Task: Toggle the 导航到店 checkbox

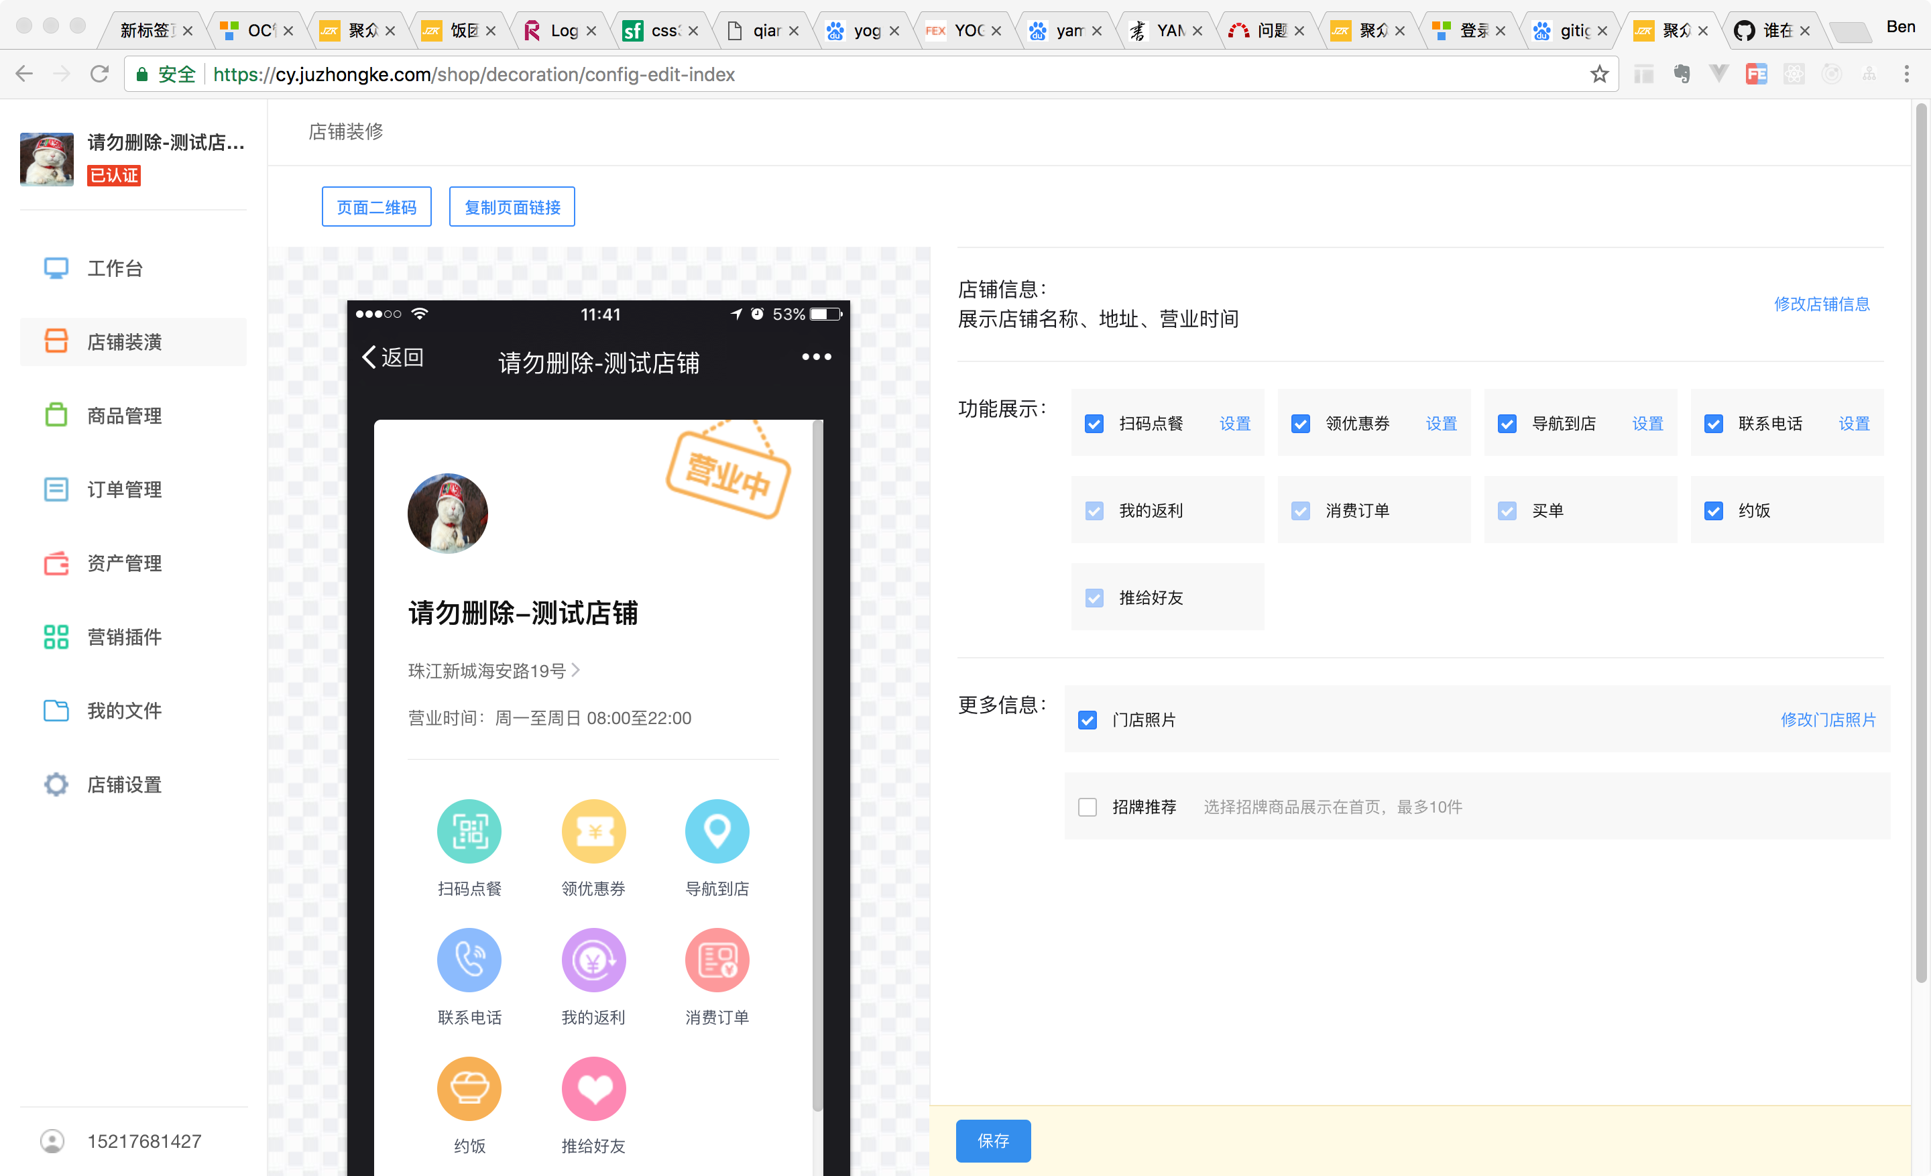Action: tap(1506, 424)
